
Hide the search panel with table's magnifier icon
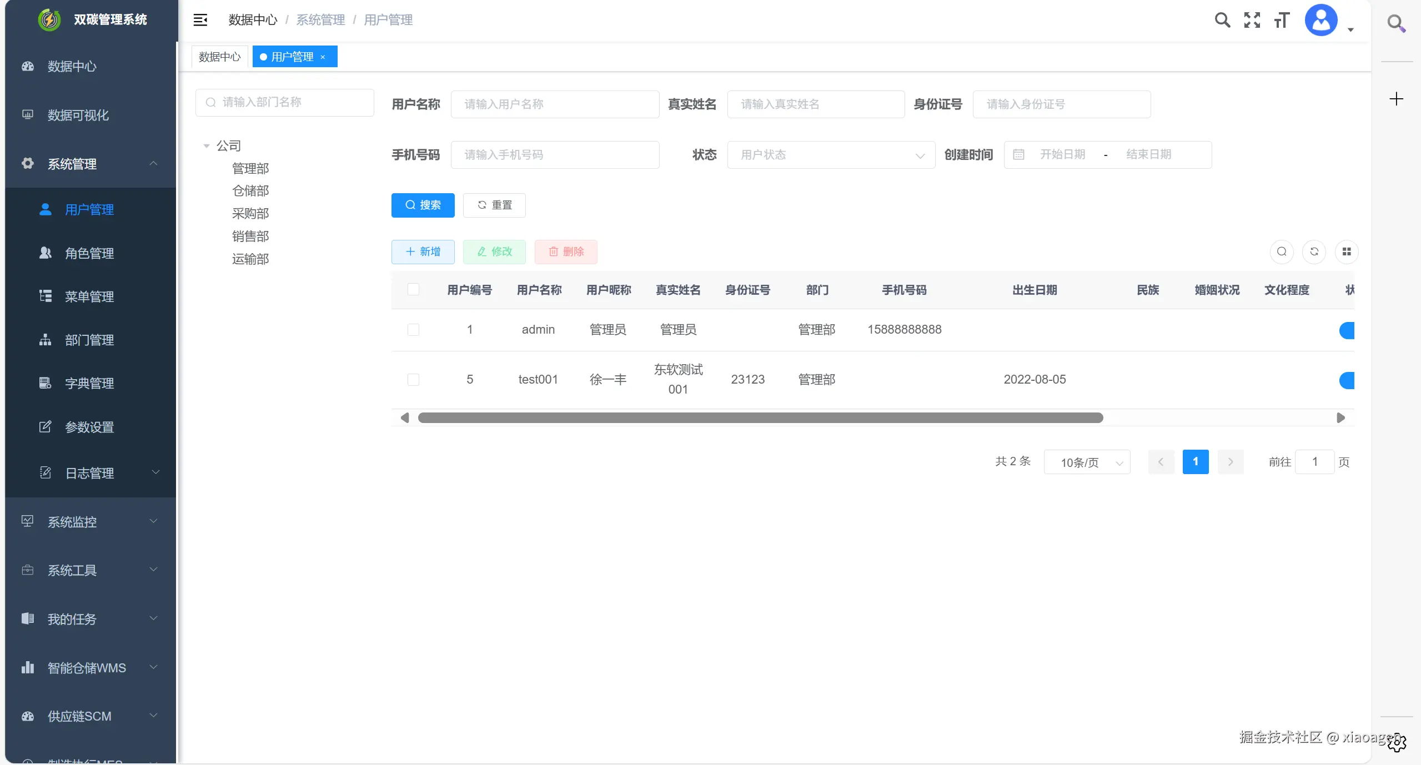coord(1282,251)
